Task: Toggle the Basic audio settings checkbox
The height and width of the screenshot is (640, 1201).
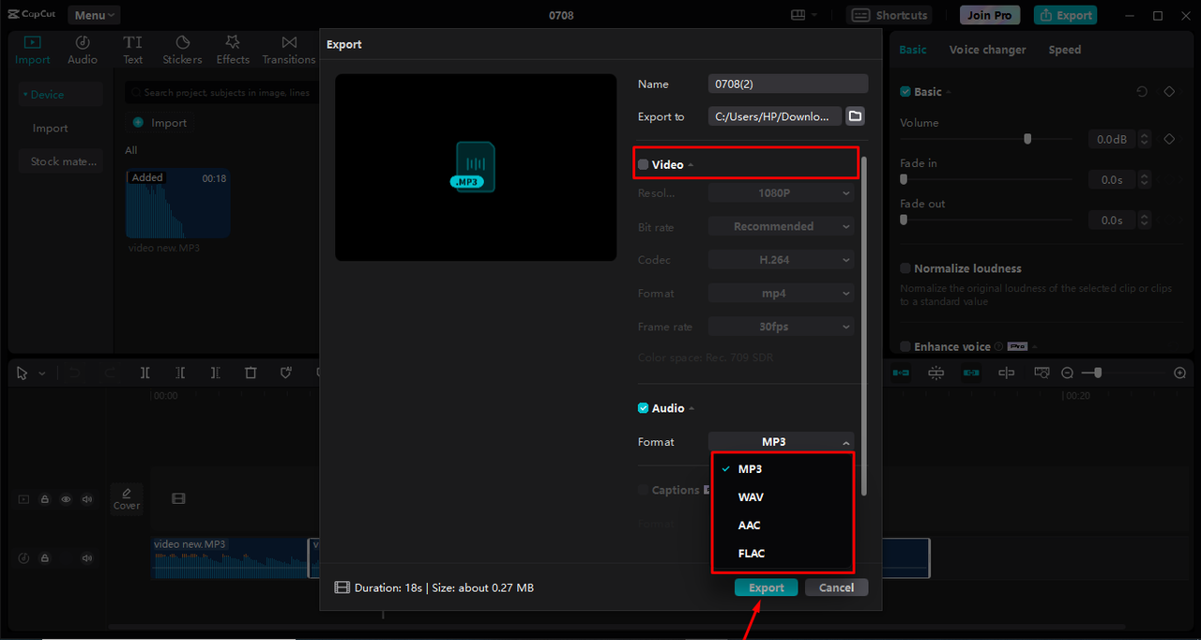Action: tap(905, 92)
